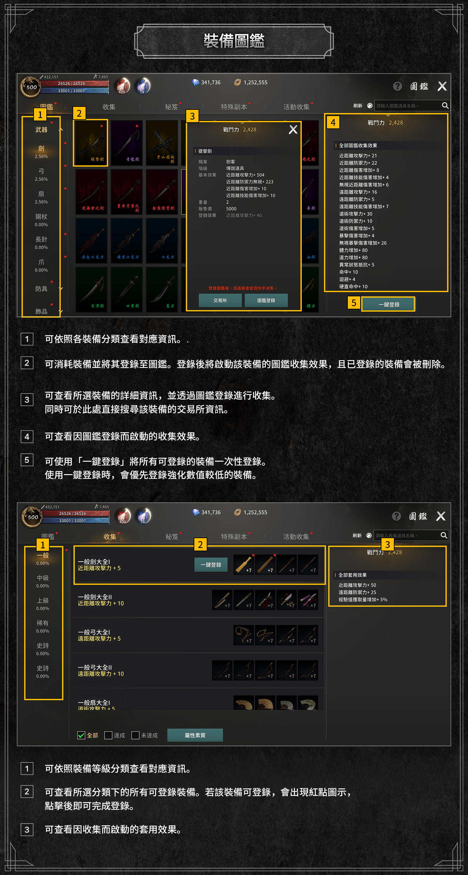Click the red potion icon labeled 400 in upper panel

[121, 86]
